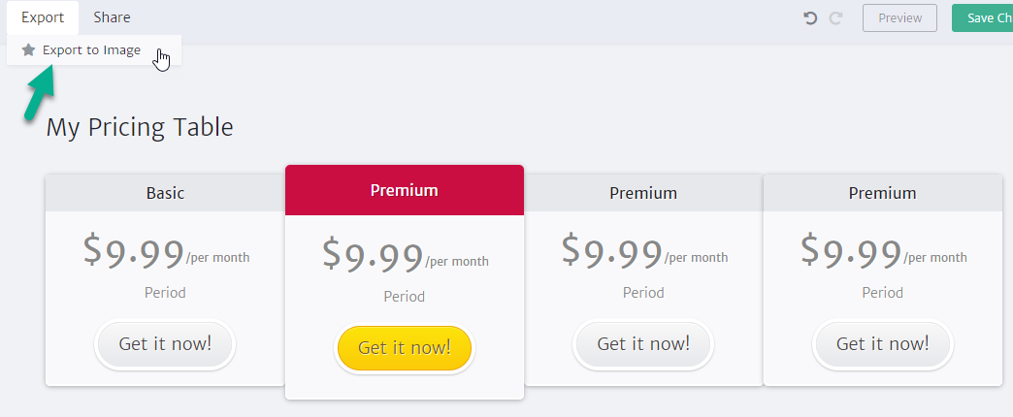This screenshot has width=1013, height=417.
Task: Click Basic plan's Get it now button
Action: click(165, 343)
